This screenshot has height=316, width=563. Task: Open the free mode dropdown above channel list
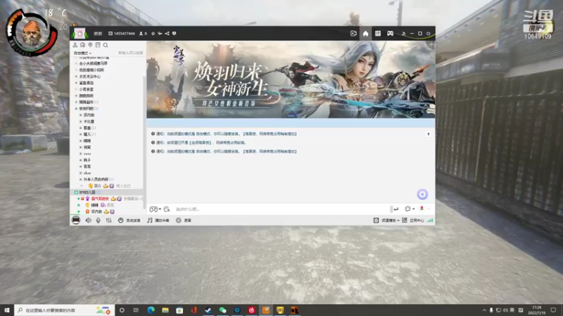point(82,53)
